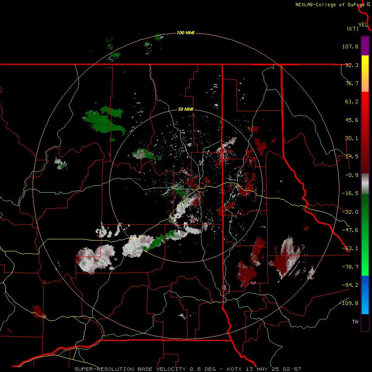Click the 45.6 legend value

pos(352,120)
